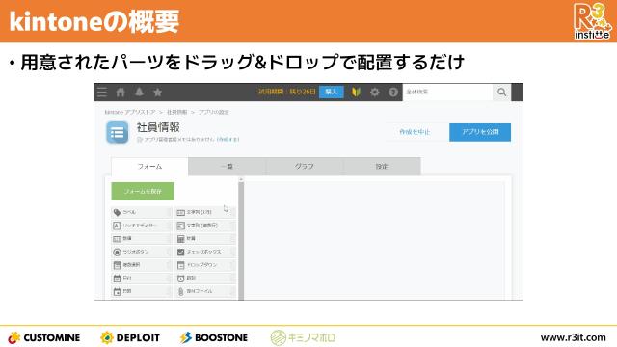Select the ドロップダウン field part
This screenshot has width=617, height=347.
205,265
